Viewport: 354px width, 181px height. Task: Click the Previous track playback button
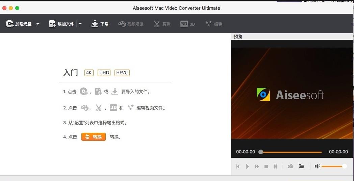(x=238, y=166)
